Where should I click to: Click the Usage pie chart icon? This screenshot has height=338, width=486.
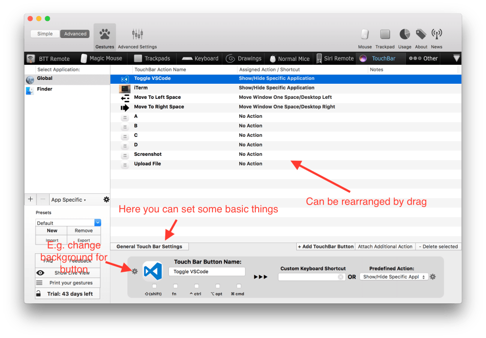404,35
